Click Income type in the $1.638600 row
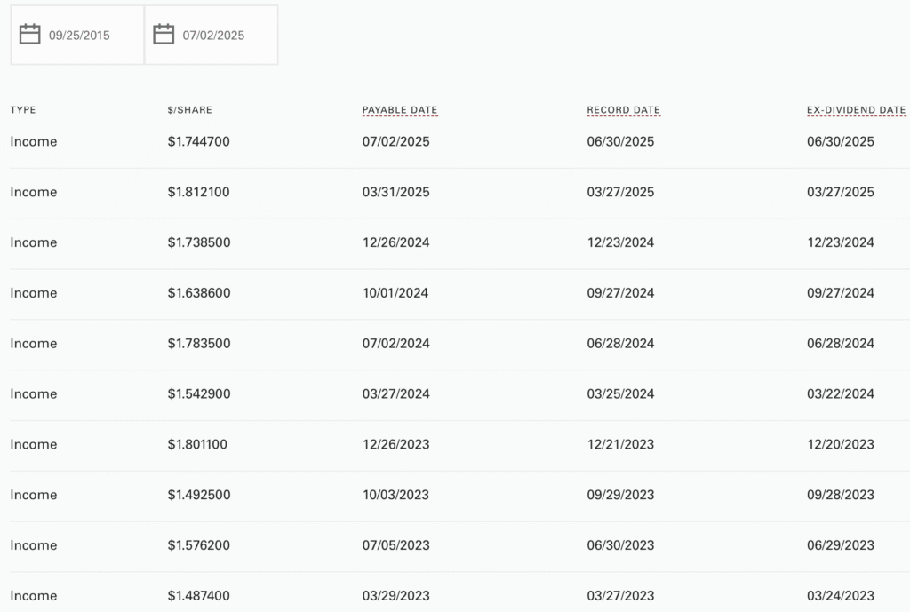The height and width of the screenshot is (612, 910). coord(34,293)
